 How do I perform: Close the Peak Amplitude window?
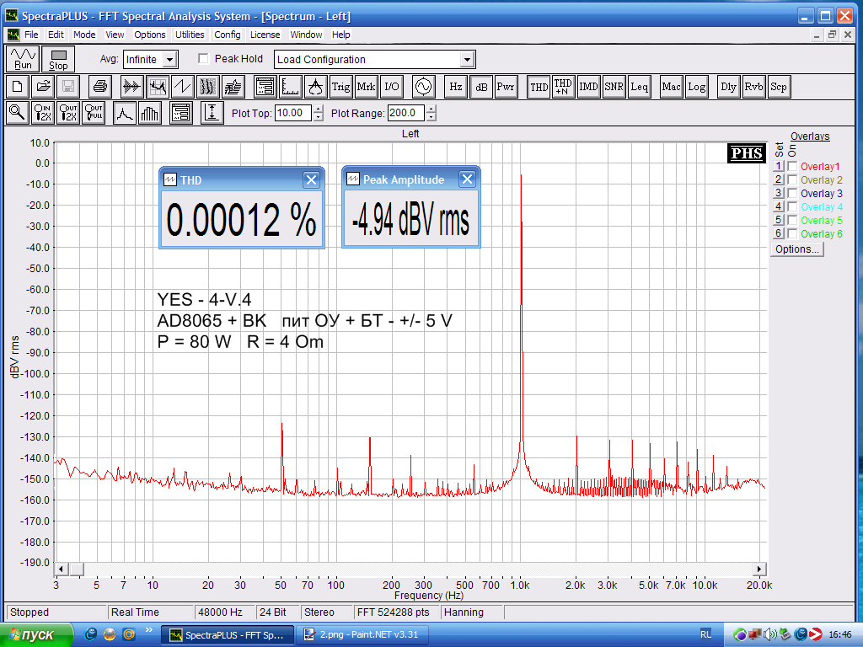(467, 179)
